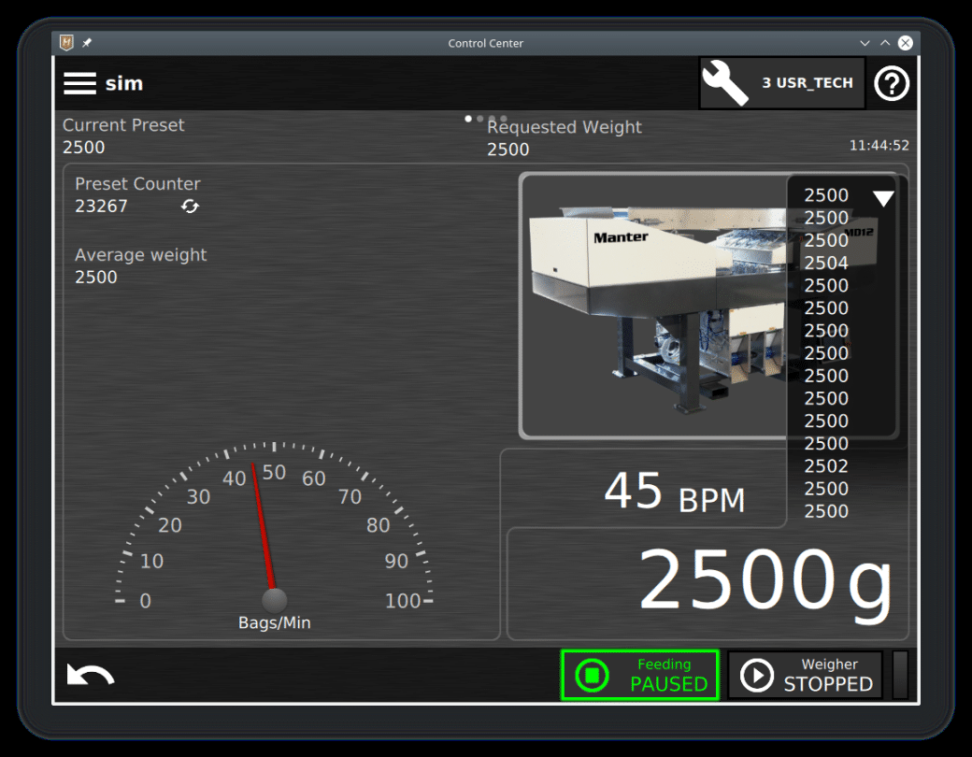This screenshot has height=757, width=972.
Task: Select the first page indicator dot
Action: pos(468,119)
